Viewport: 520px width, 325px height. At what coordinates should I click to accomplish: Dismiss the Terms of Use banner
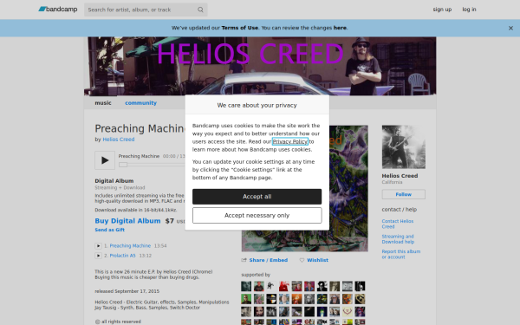coord(510,29)
